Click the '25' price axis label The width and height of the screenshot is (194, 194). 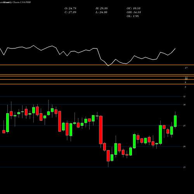coord(184,126)
